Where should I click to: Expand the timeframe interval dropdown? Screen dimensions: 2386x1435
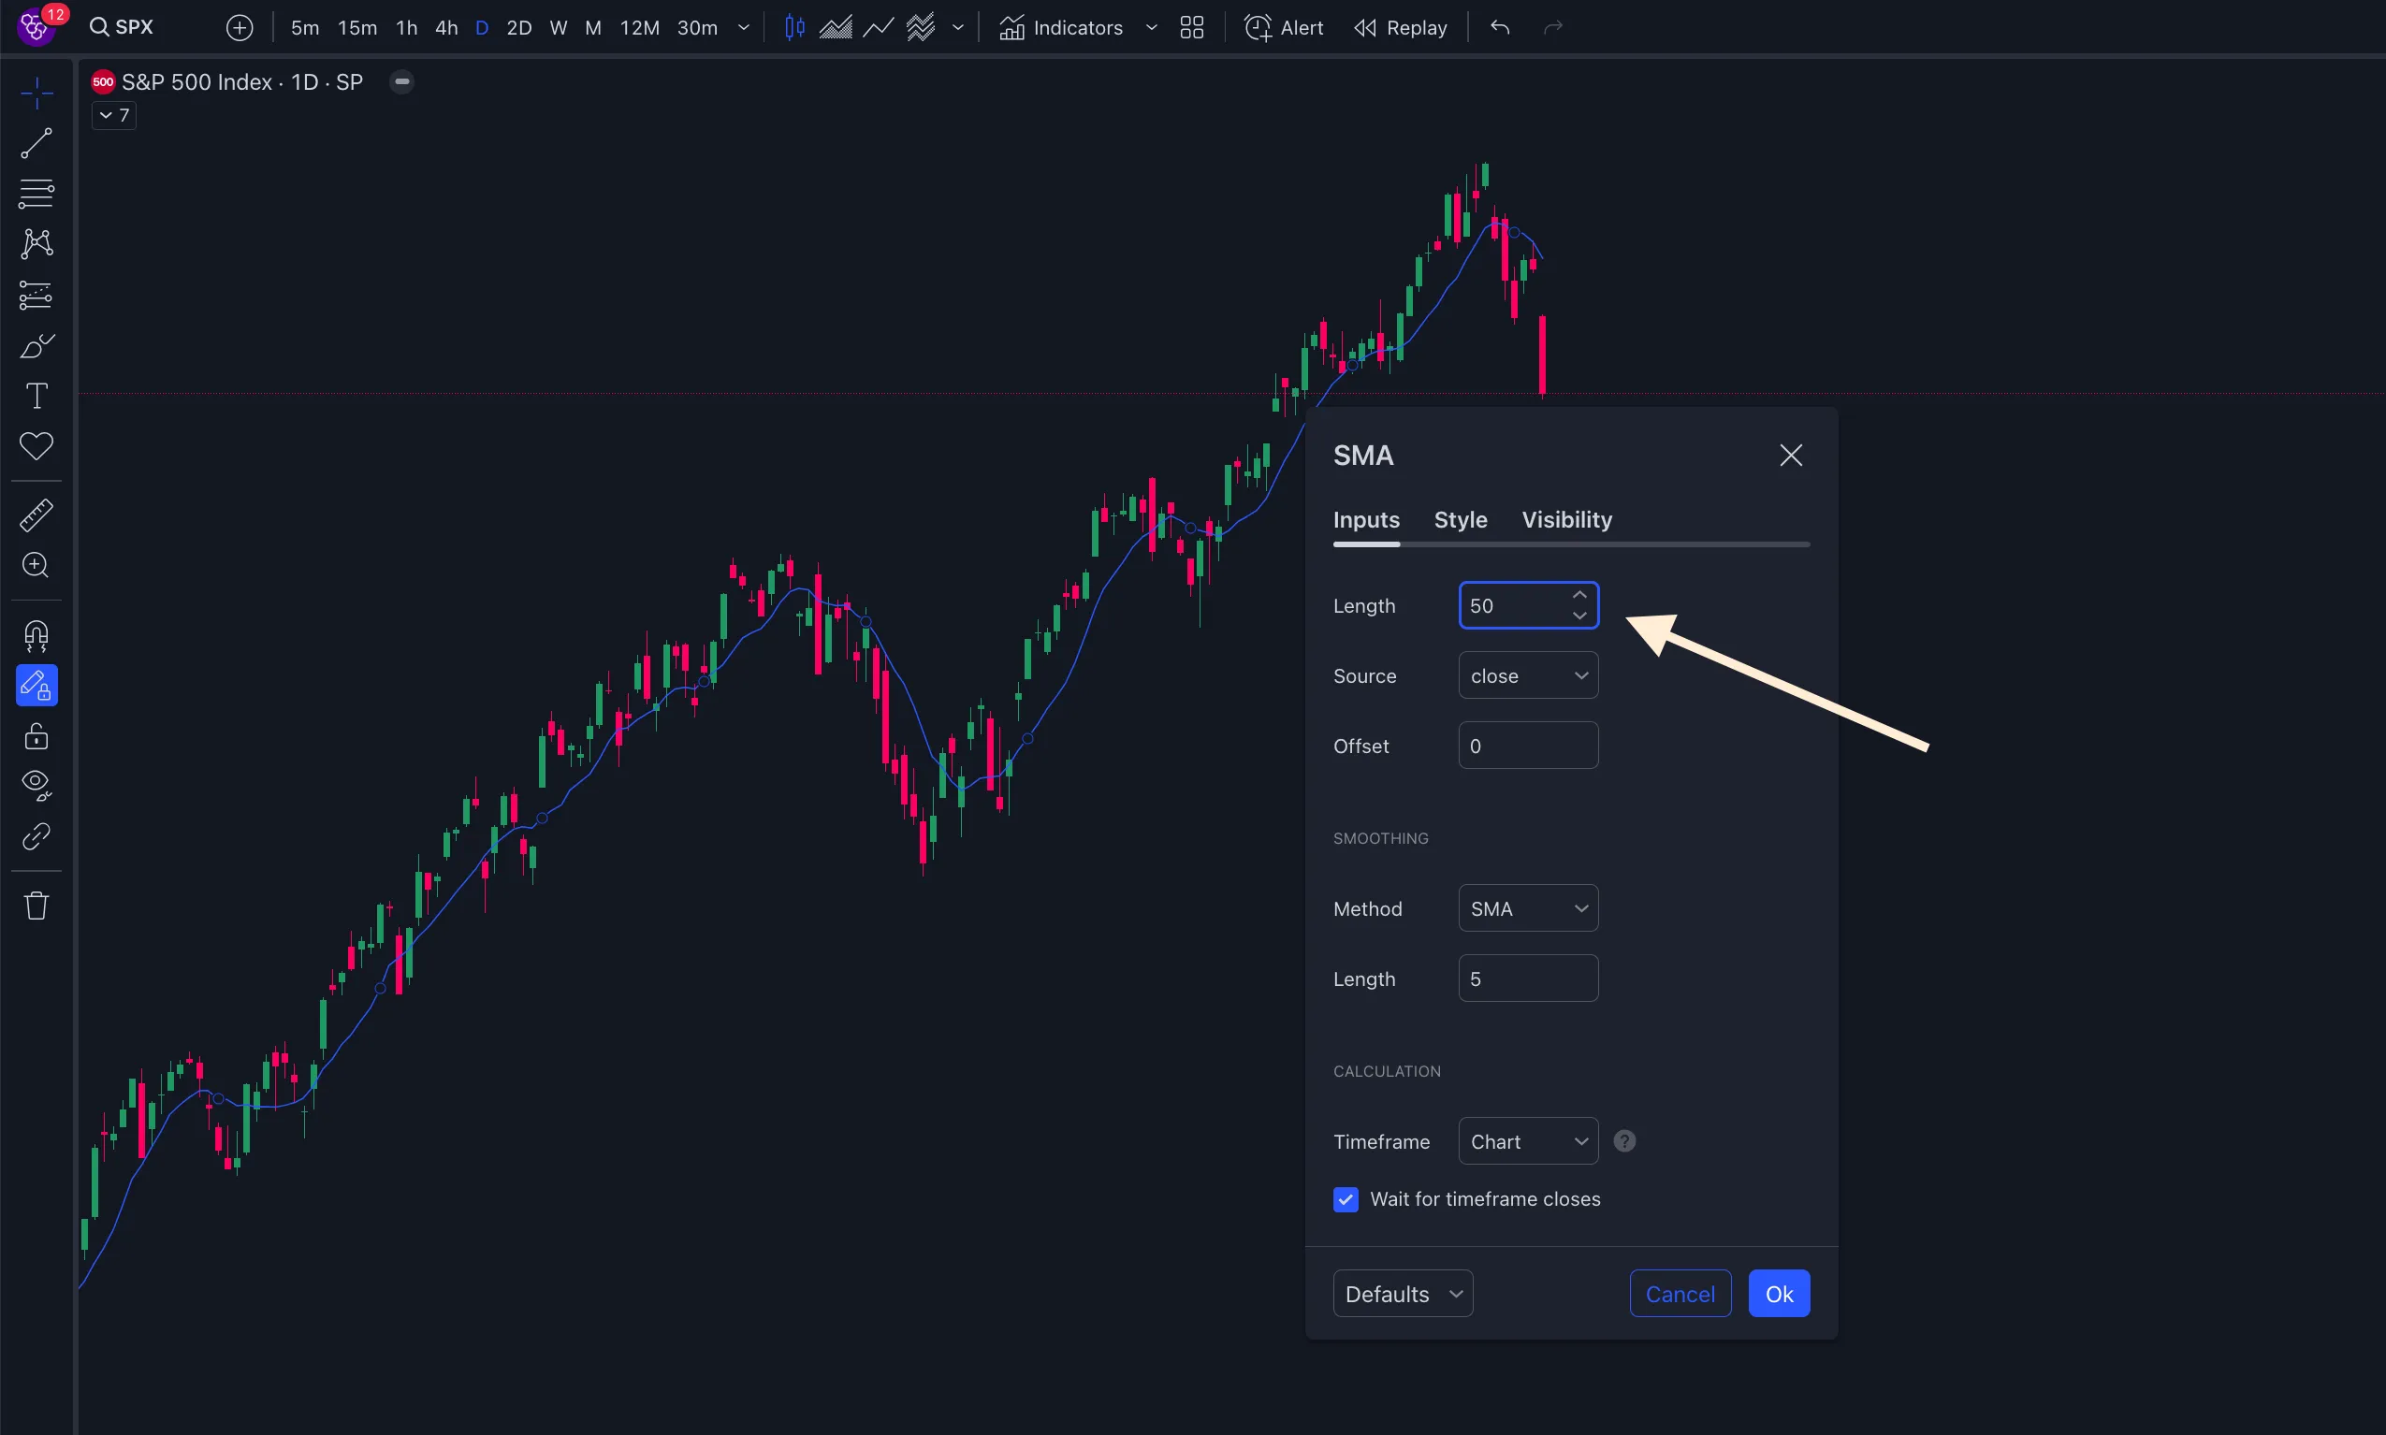pos(744,28)
